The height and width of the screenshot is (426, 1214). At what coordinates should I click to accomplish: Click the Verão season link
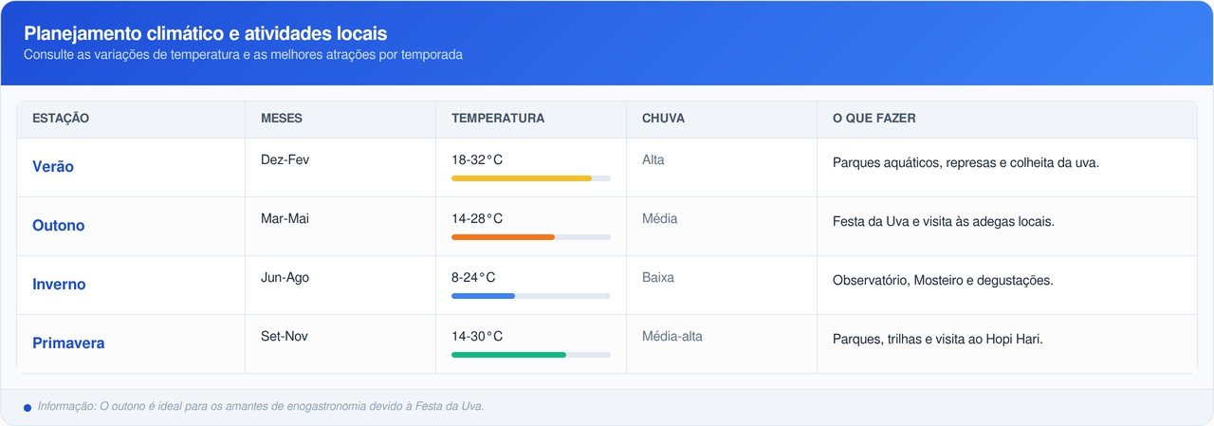tap(53, 167)
